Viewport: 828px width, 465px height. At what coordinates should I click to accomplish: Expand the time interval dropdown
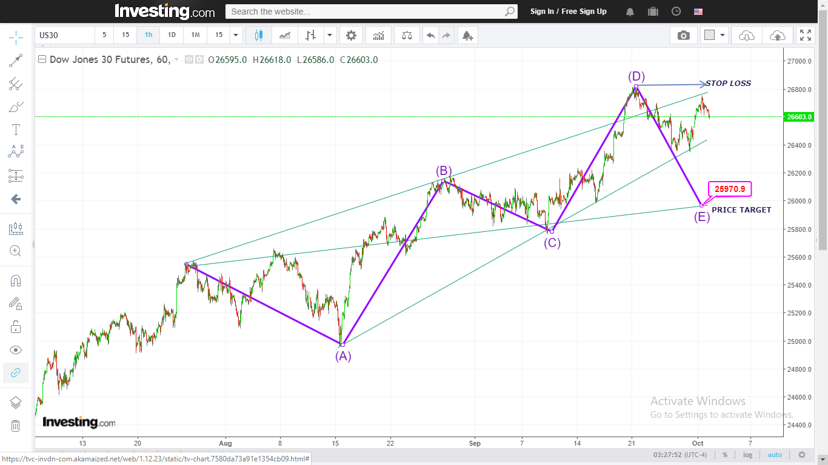[236, 35]
